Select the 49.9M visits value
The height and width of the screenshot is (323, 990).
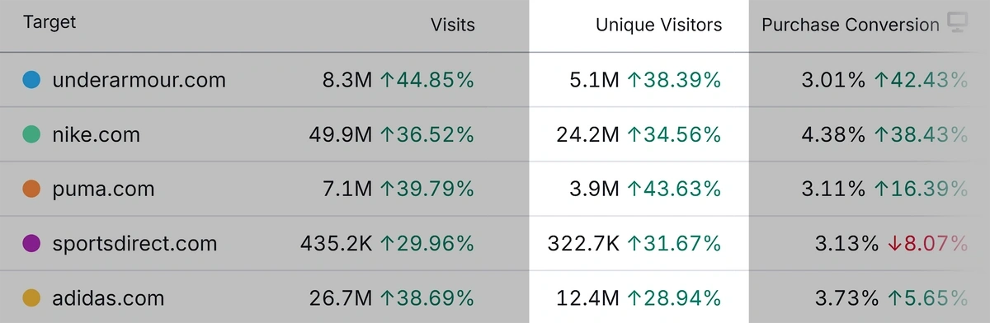coord(342,134)
